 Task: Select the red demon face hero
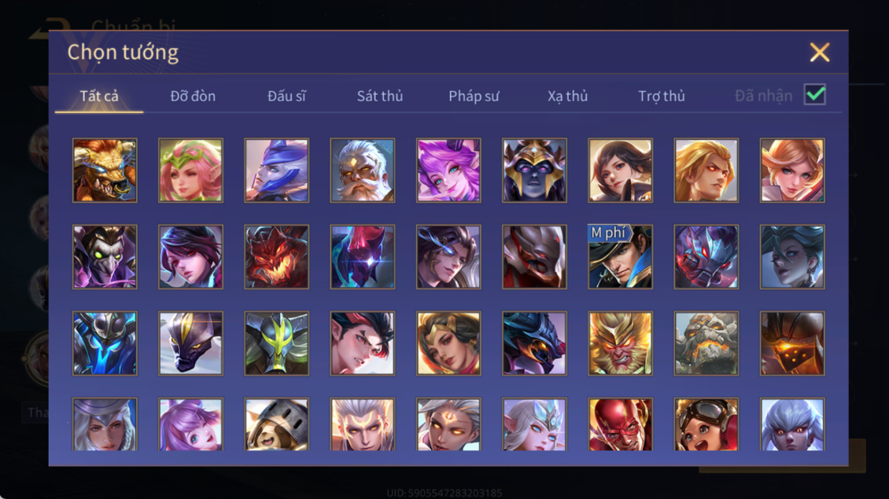(x=277, y=257)
